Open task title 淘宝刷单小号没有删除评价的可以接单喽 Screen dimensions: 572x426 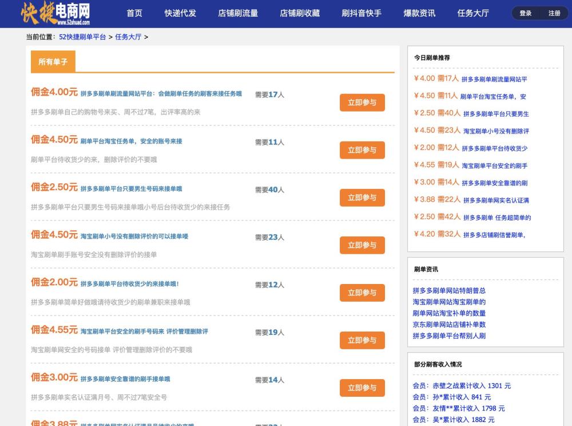point(134,236)
